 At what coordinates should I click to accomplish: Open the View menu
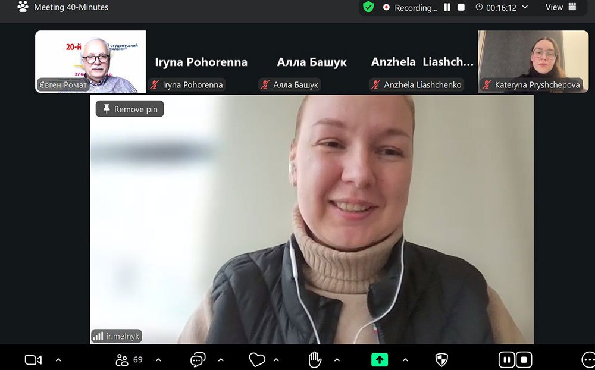pos(560,7)
